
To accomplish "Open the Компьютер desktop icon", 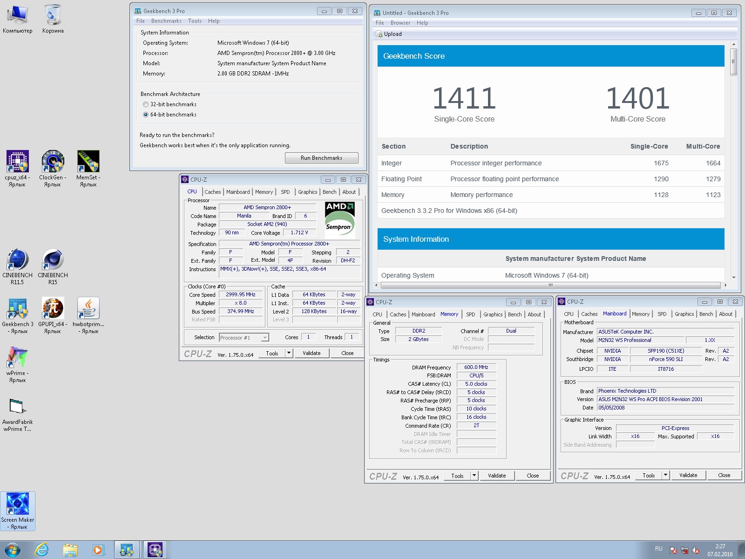I will point(18,20).
